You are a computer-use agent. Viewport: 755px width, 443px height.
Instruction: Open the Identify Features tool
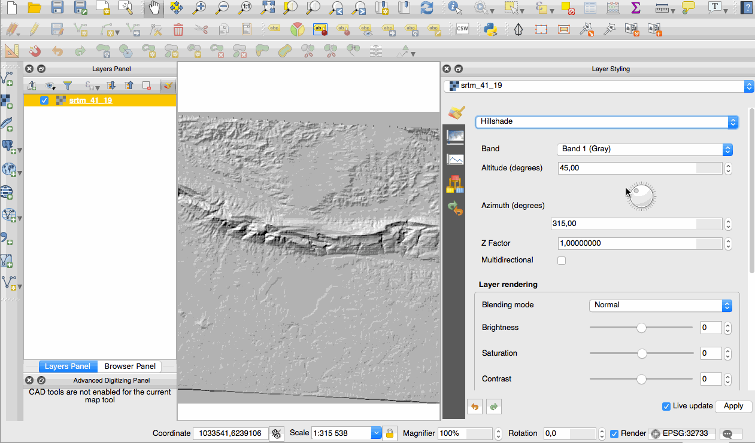[x=455, y=8]
